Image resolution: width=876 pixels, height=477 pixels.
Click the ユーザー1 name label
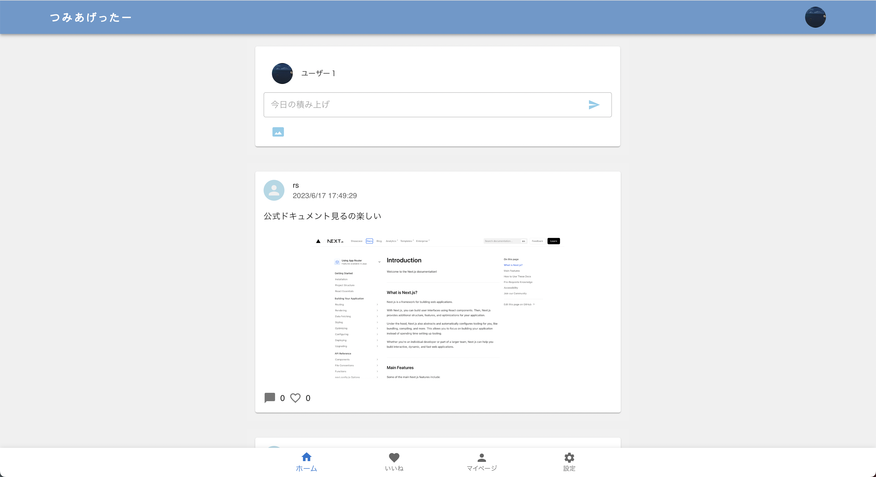(x=318, y=74)
